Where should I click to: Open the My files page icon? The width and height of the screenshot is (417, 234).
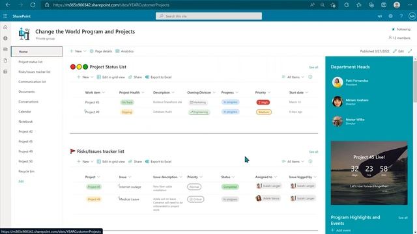[x=5, y=60]
